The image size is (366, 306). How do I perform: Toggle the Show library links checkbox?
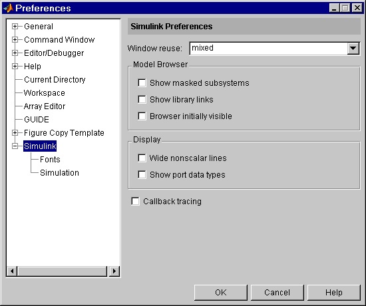coord(142,99)
